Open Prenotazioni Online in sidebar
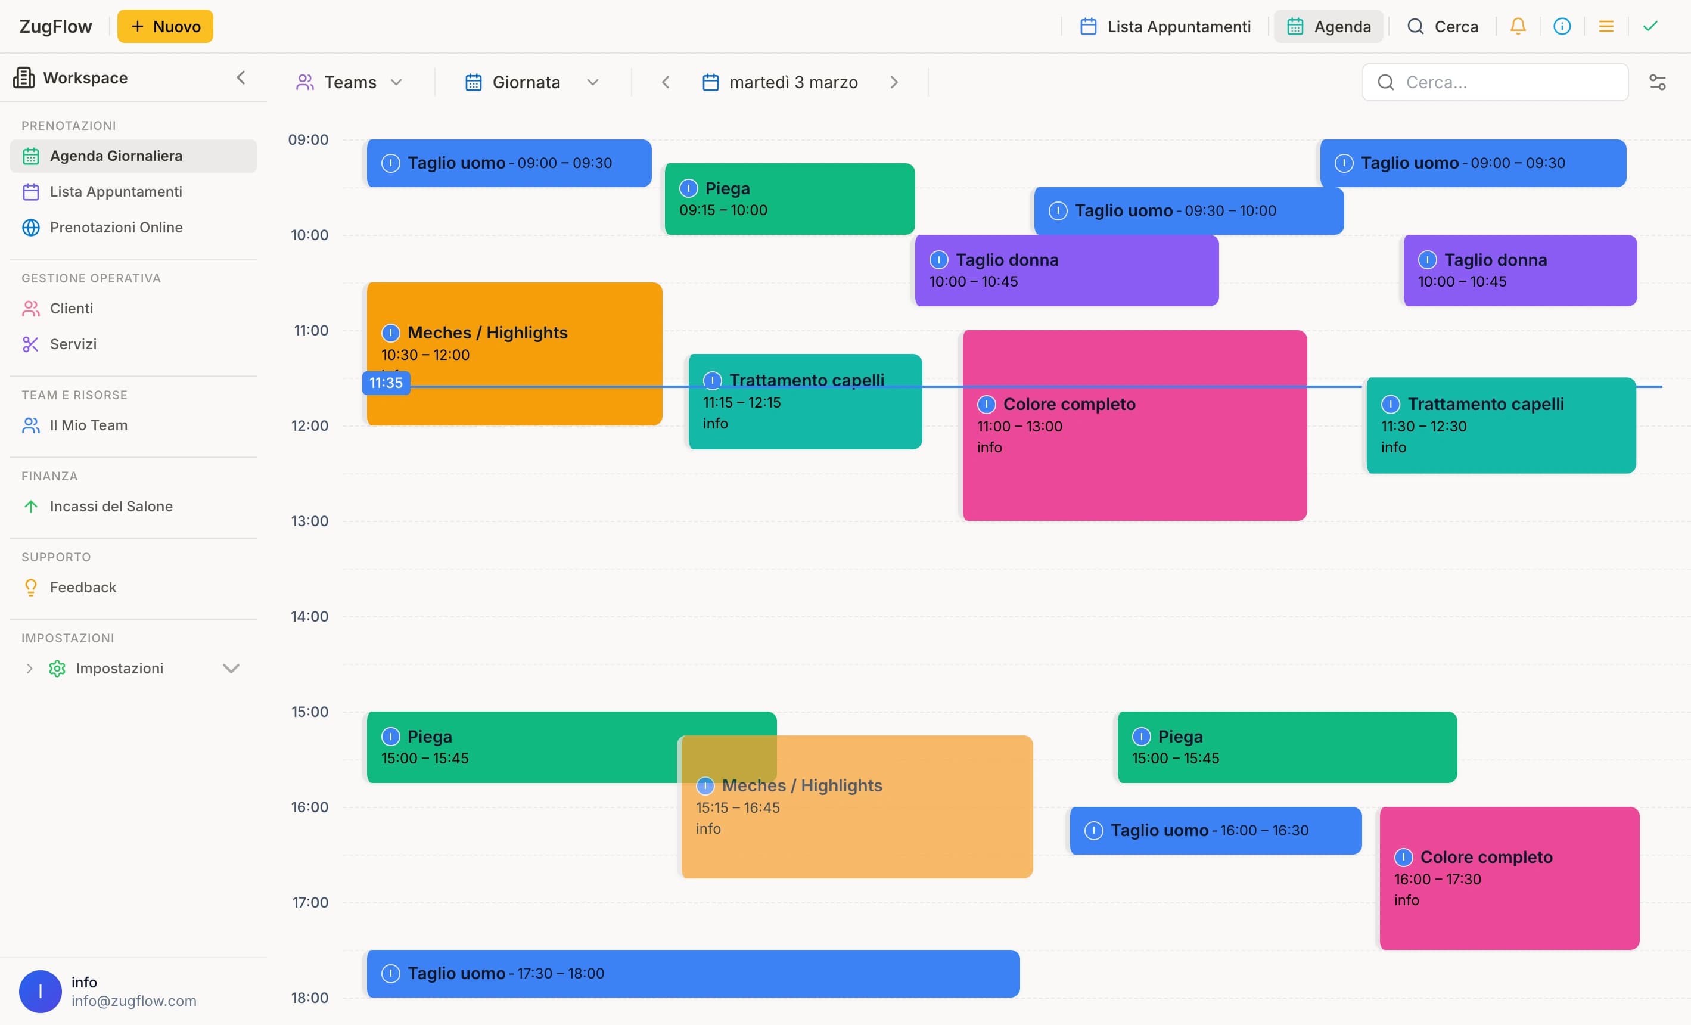The height and width of the screenshot is (1025, 1691). [116, 227]
